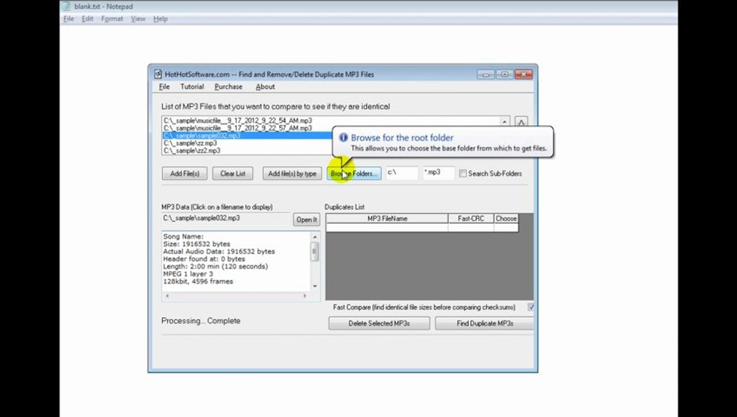Click the Choose column header
Viewport: 737px width, 417px height.
click(x=506, y=218)
